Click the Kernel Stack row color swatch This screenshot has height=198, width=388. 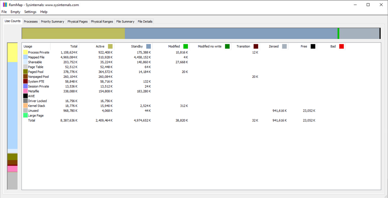26,106
